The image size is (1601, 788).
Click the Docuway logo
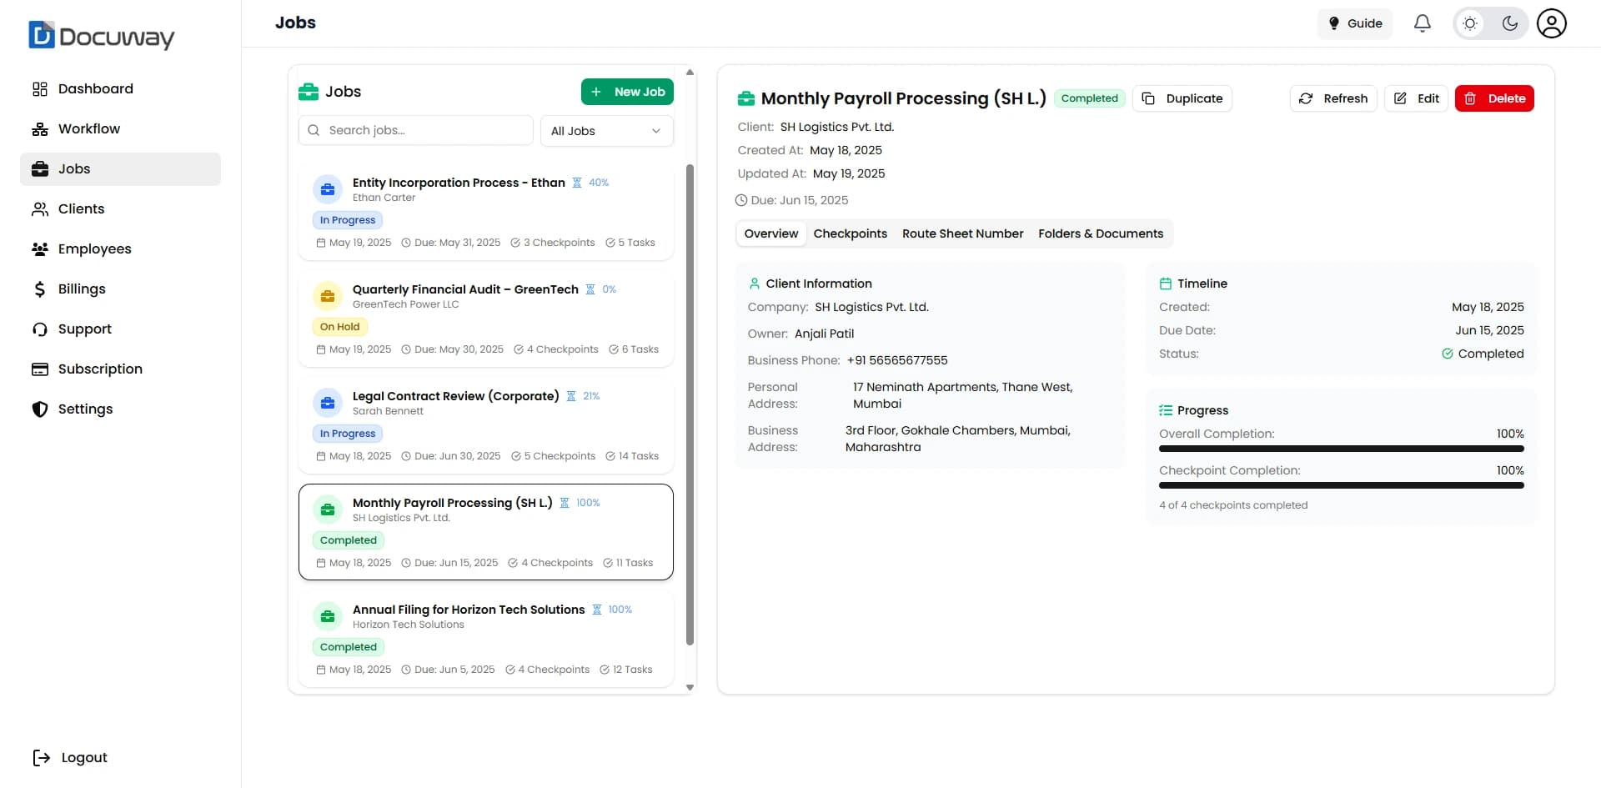coord(102,36)
